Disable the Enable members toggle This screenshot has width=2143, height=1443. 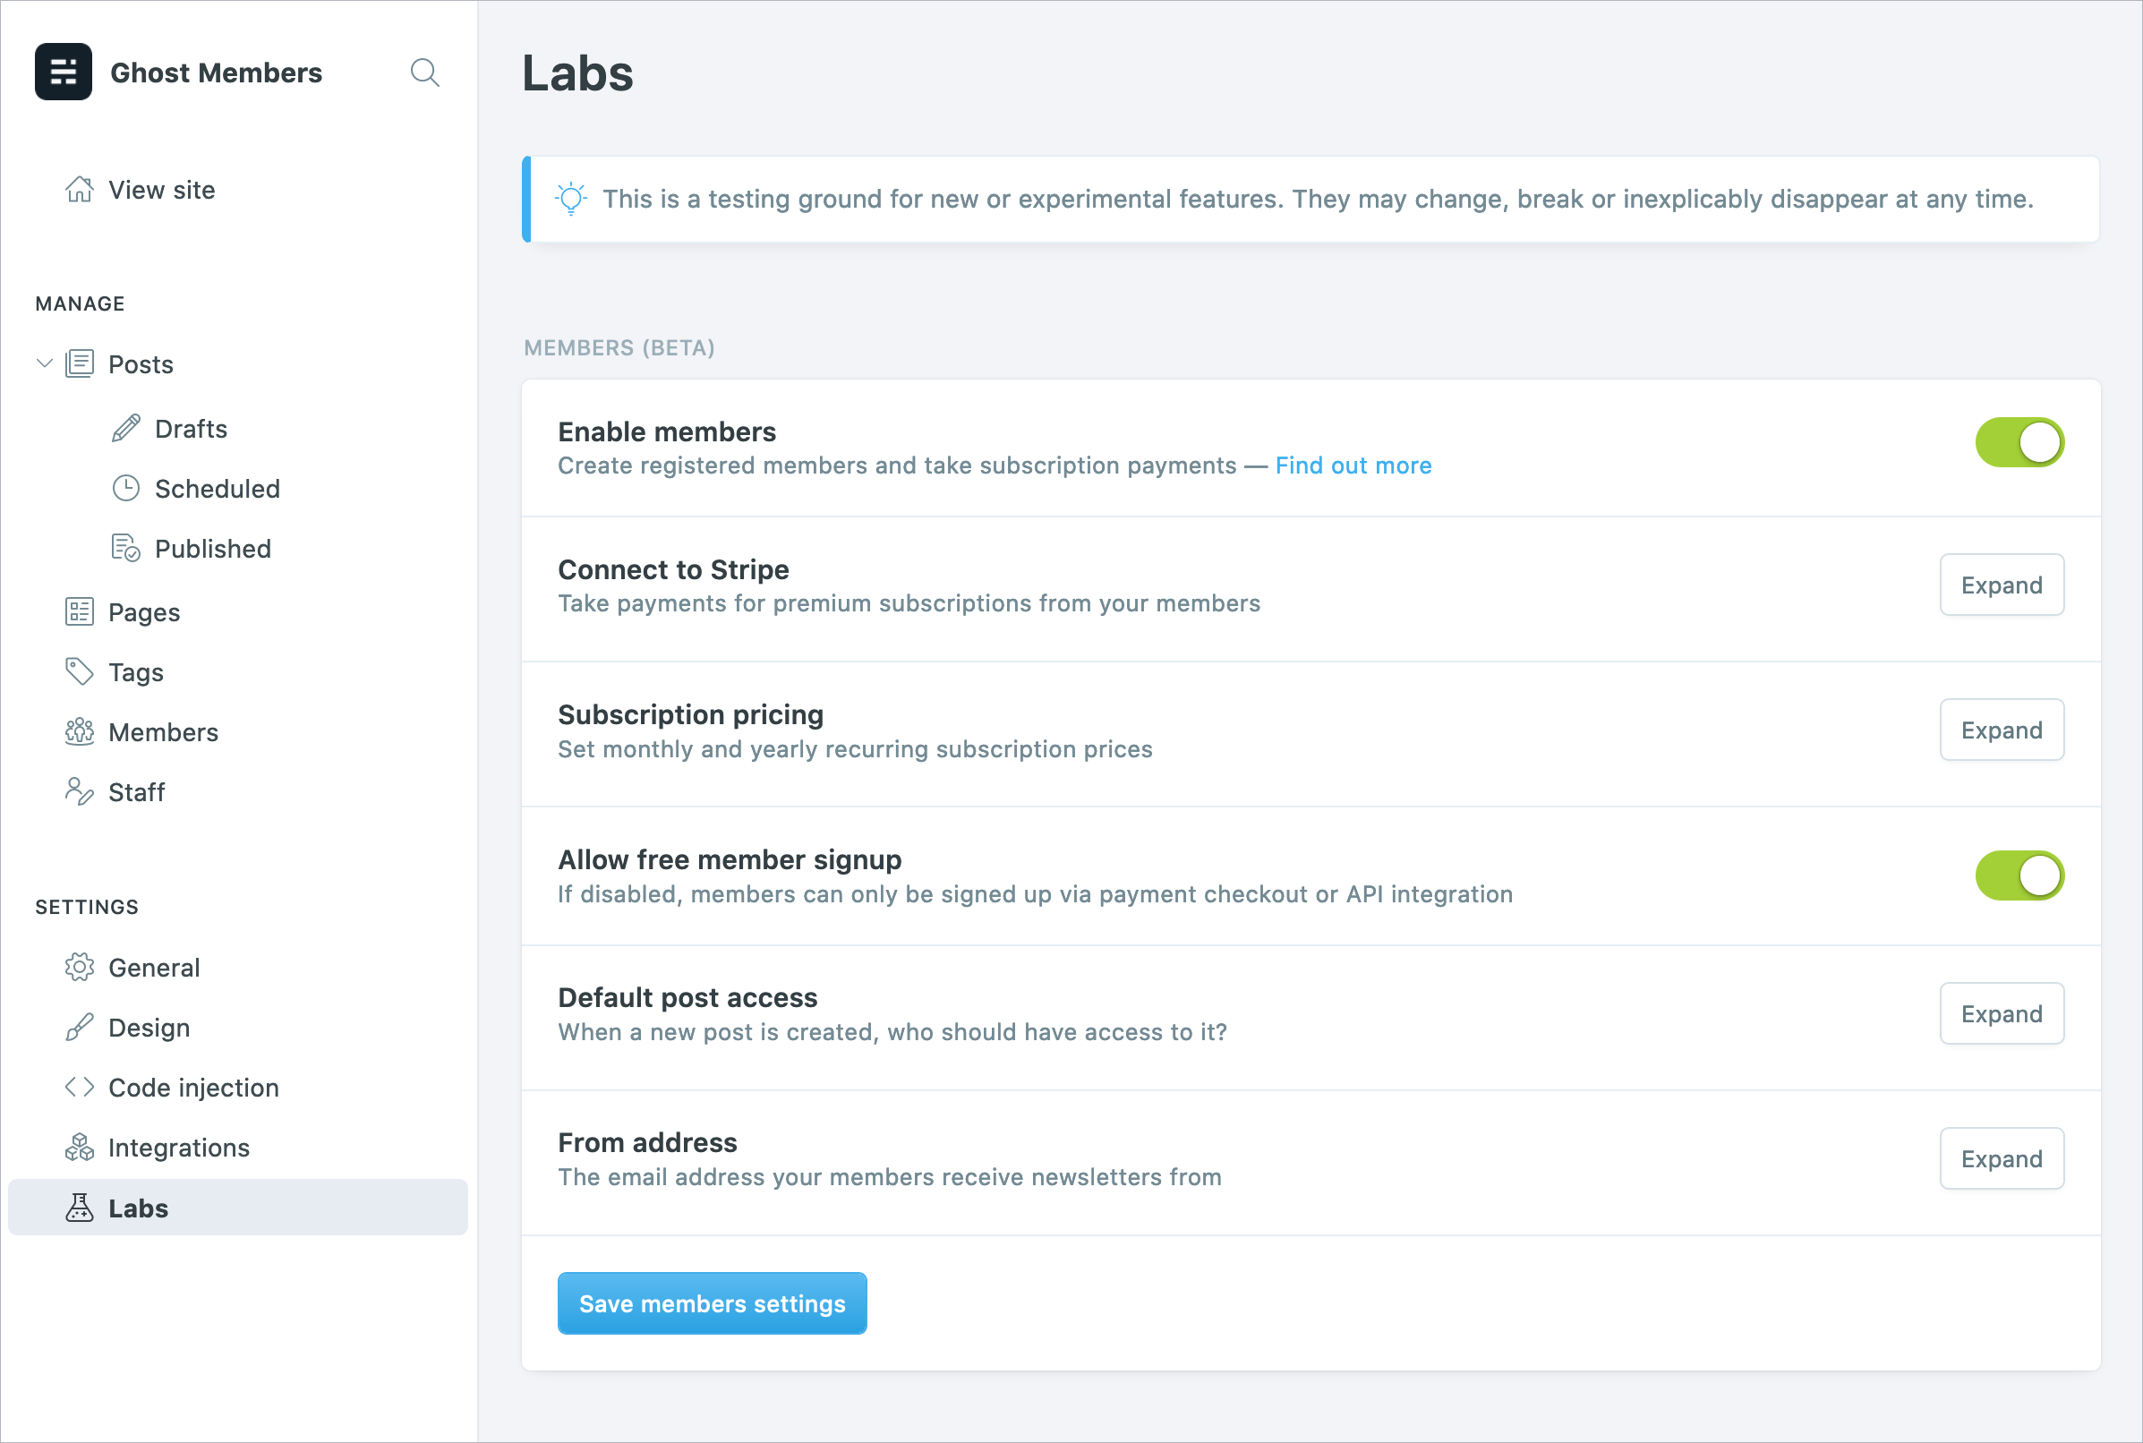[x=2019, y=442]
